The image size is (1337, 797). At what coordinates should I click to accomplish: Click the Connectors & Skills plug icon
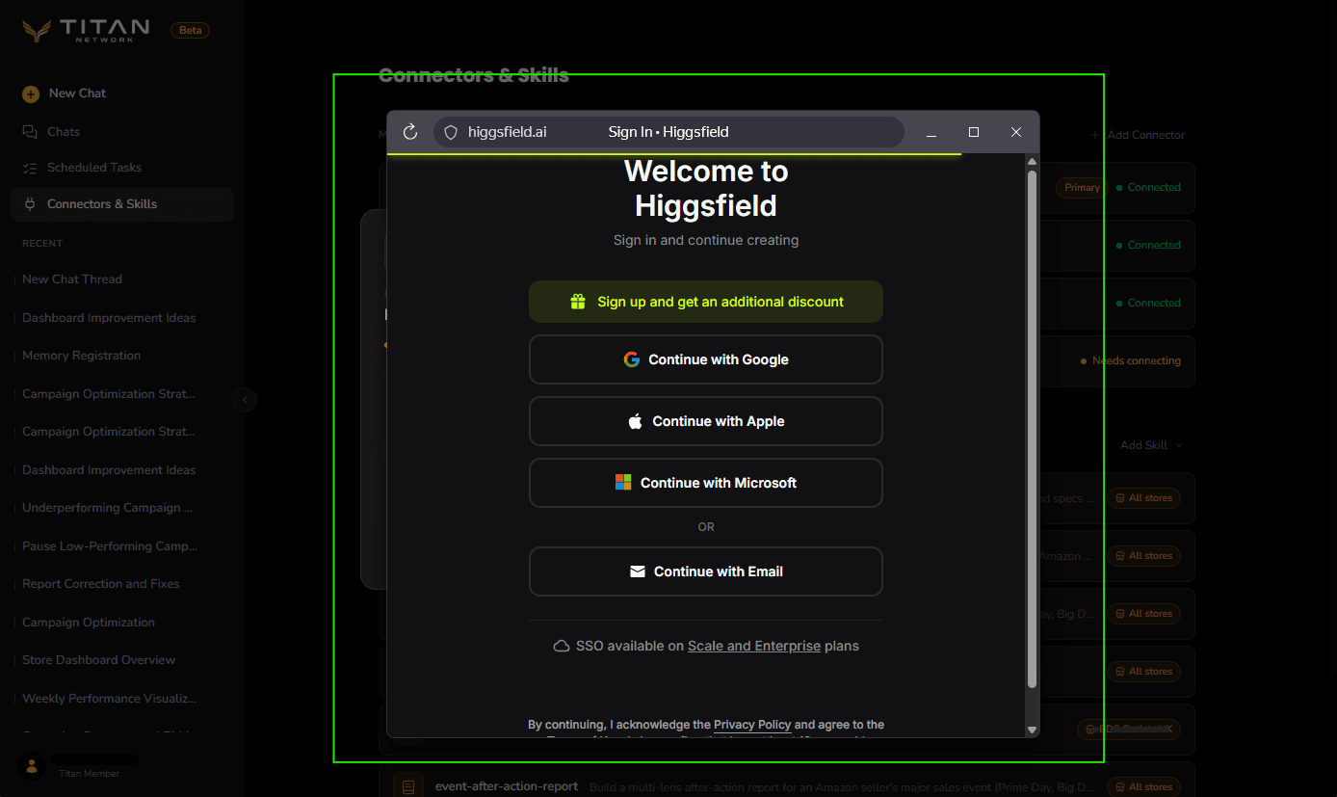point(30,204)
